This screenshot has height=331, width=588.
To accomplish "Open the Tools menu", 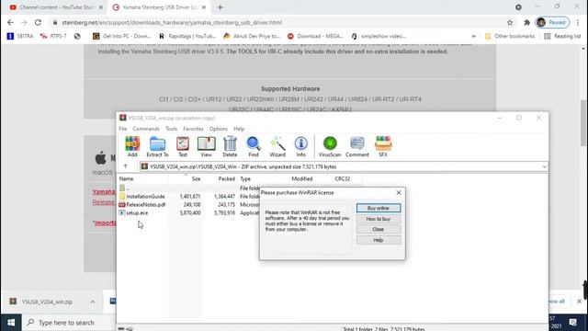I will 171,129.
